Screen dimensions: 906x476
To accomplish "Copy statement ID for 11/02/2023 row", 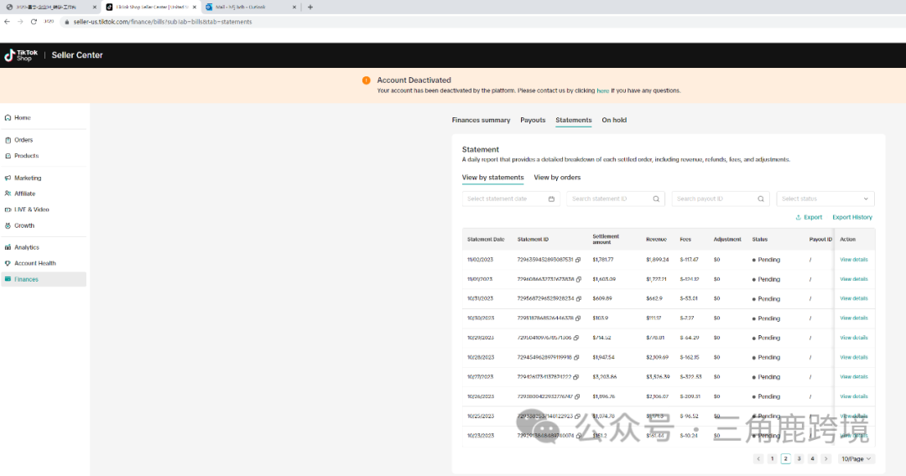I will point(578,260).
